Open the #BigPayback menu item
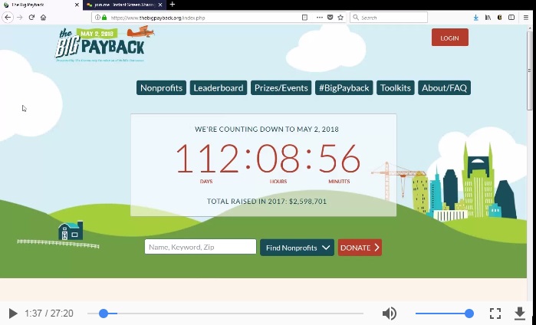The image size is (536, 325). [344, 88]
